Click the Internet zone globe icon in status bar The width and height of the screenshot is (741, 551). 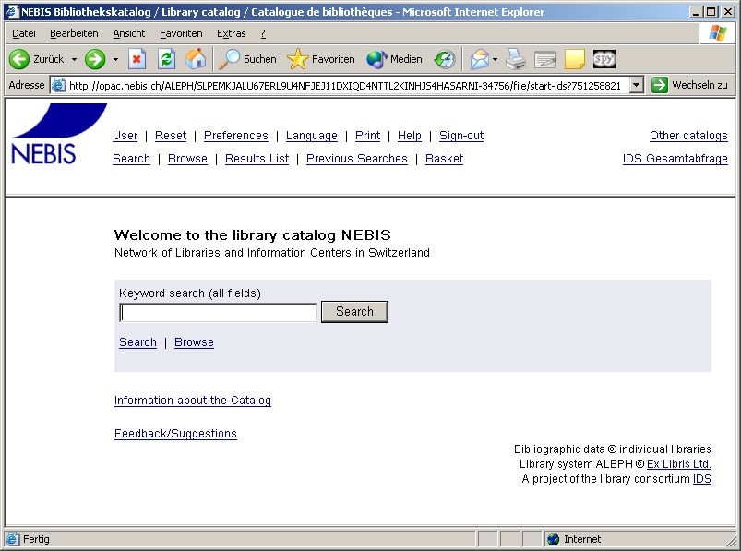pos(553,539)
